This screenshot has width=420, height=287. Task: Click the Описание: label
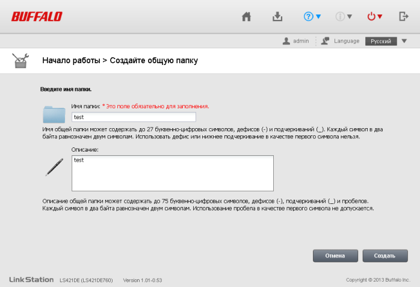85,150
